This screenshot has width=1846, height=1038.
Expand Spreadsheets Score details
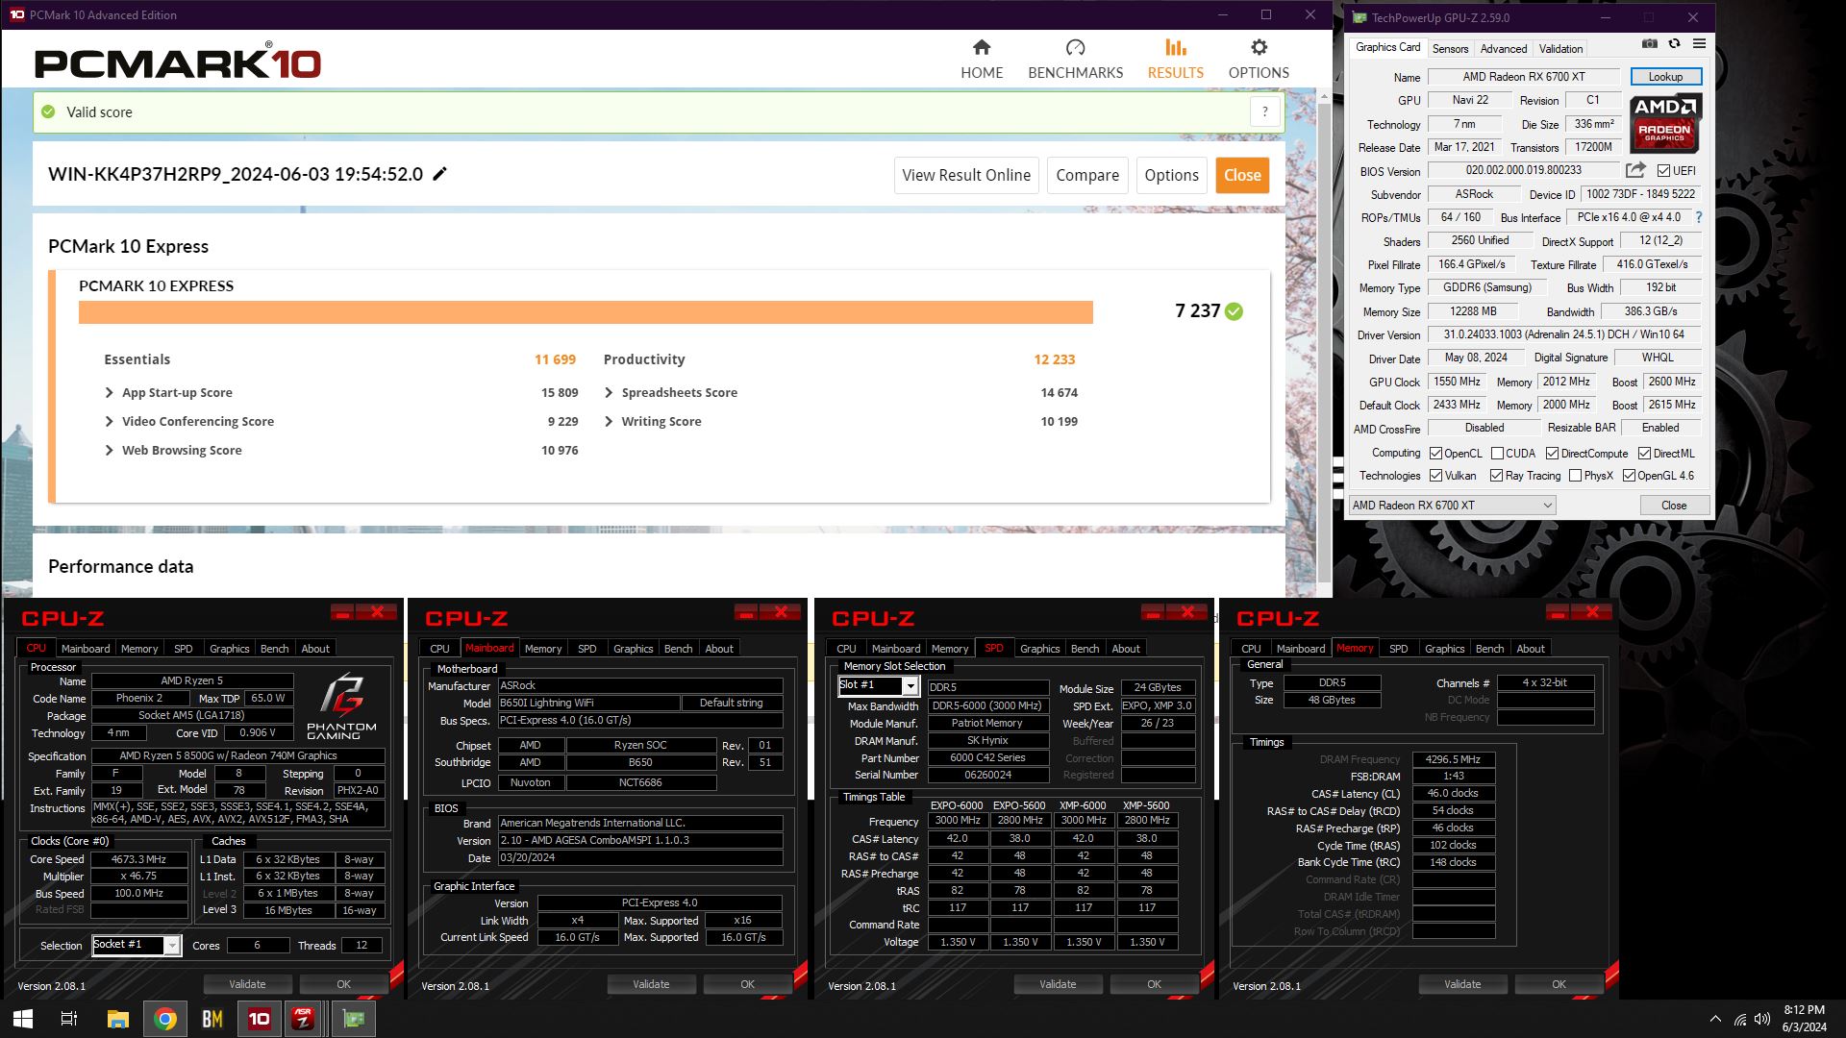pos(609,392)
